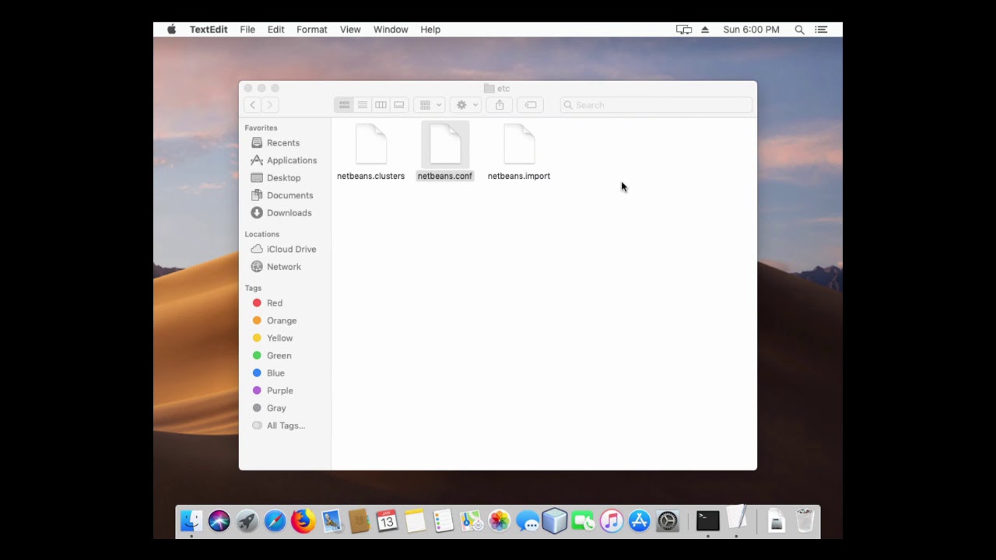Screen dimensions: 996x560
Task: Switch Finder to gallery view
Action: pyautogui.click(x=399, y=105)
